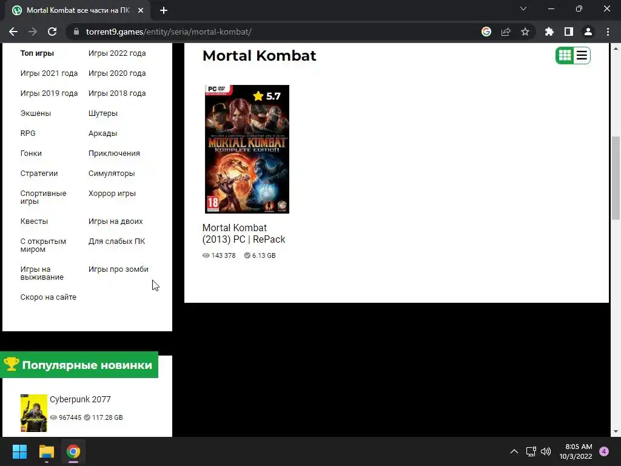Open С открытым миром category
This screenshot has width=621, height=466.
pos(43,245)
